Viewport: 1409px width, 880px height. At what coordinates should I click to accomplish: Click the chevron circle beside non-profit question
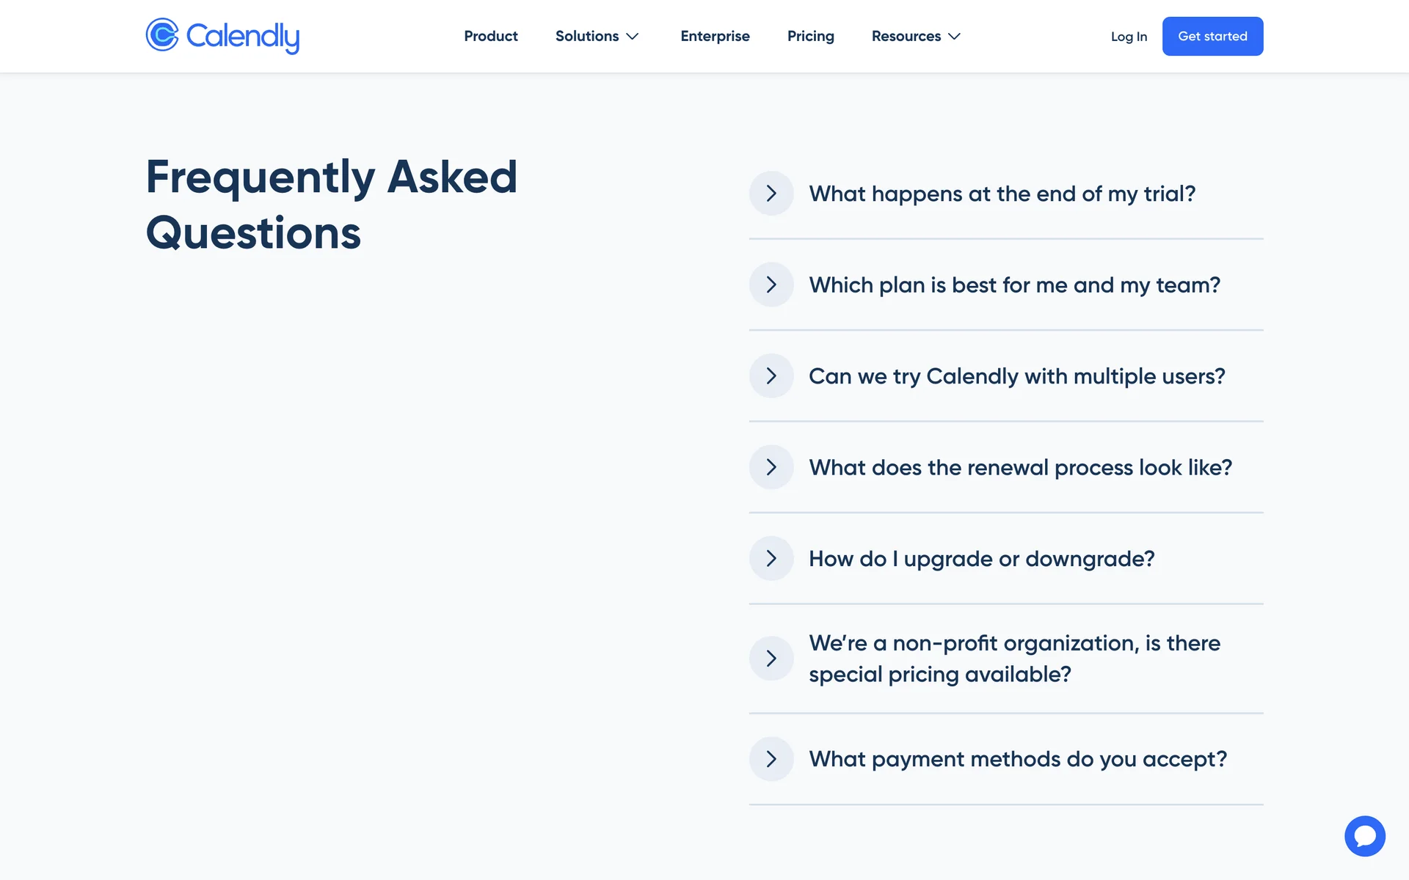[x=771, y=659]
